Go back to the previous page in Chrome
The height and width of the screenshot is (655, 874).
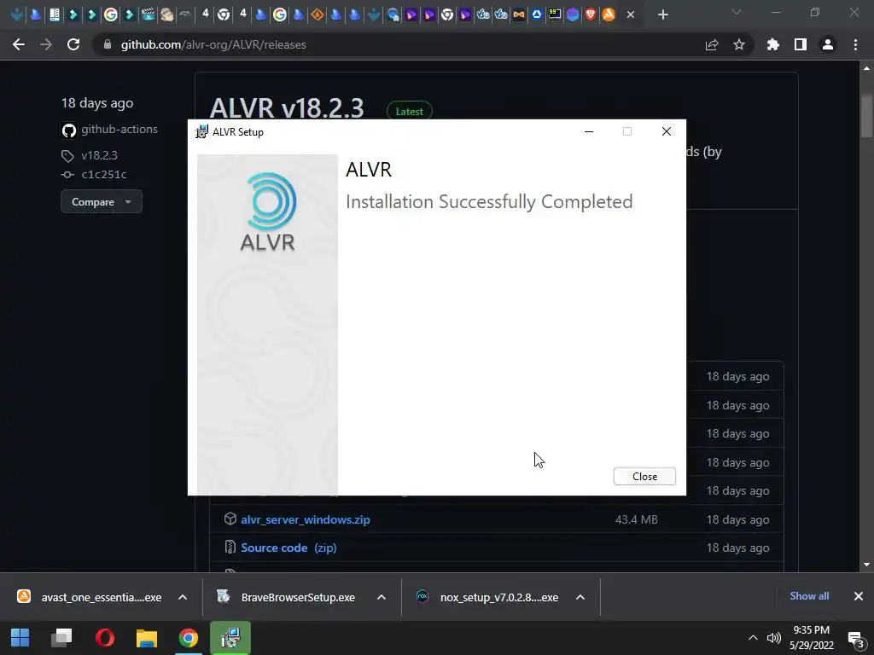(x=19, y=44)
